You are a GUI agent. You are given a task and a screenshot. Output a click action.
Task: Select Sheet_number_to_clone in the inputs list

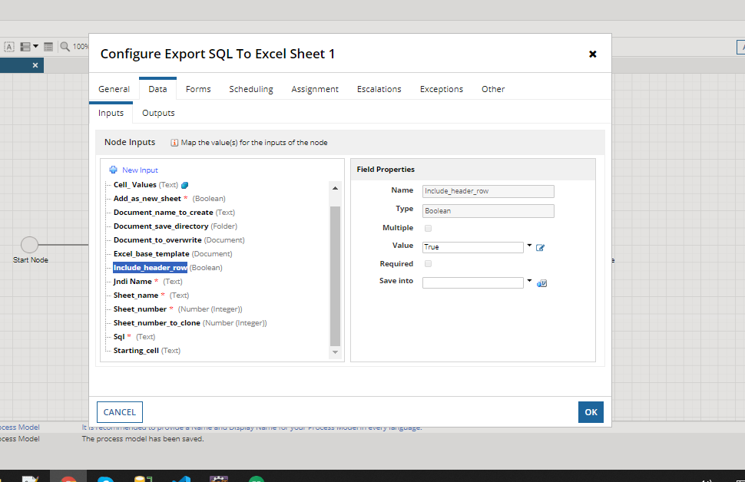pyautogui.click(x=157, y=323)
